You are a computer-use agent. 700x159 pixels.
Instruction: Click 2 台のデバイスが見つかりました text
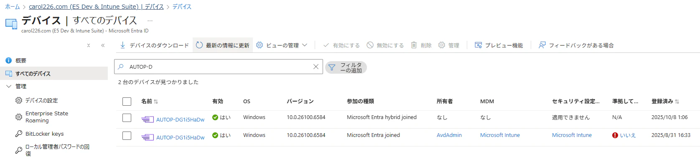click(158, 82)
